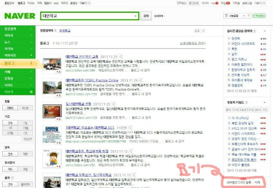Open the search box suggestion dropdown
273x188 pixels.
tap(135, 16)
